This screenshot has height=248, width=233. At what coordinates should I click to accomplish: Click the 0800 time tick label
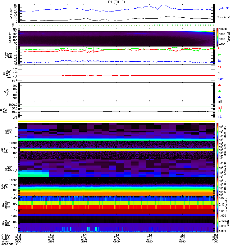click(18, 241)
